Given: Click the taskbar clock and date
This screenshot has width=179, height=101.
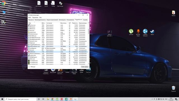Looking at the screenshot, I should click(171, 99).
